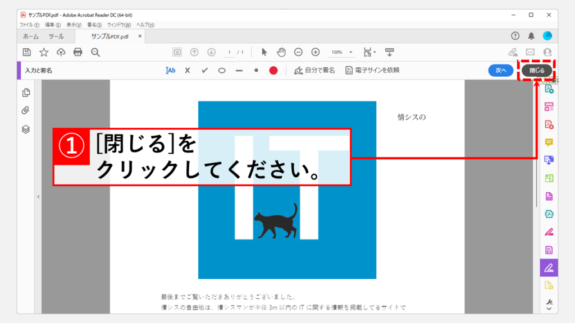Click the red color swatch
Image resolution: width=575 pixels, height=323 pixels.
[273, 70]
